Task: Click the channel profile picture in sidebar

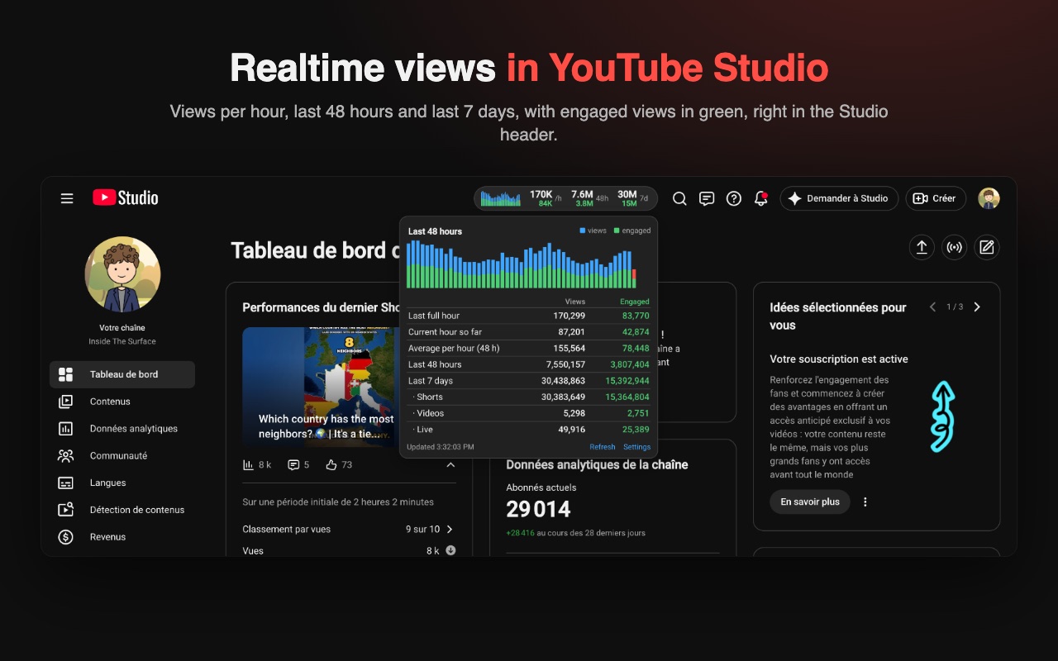Action: (x=122, y=274)
